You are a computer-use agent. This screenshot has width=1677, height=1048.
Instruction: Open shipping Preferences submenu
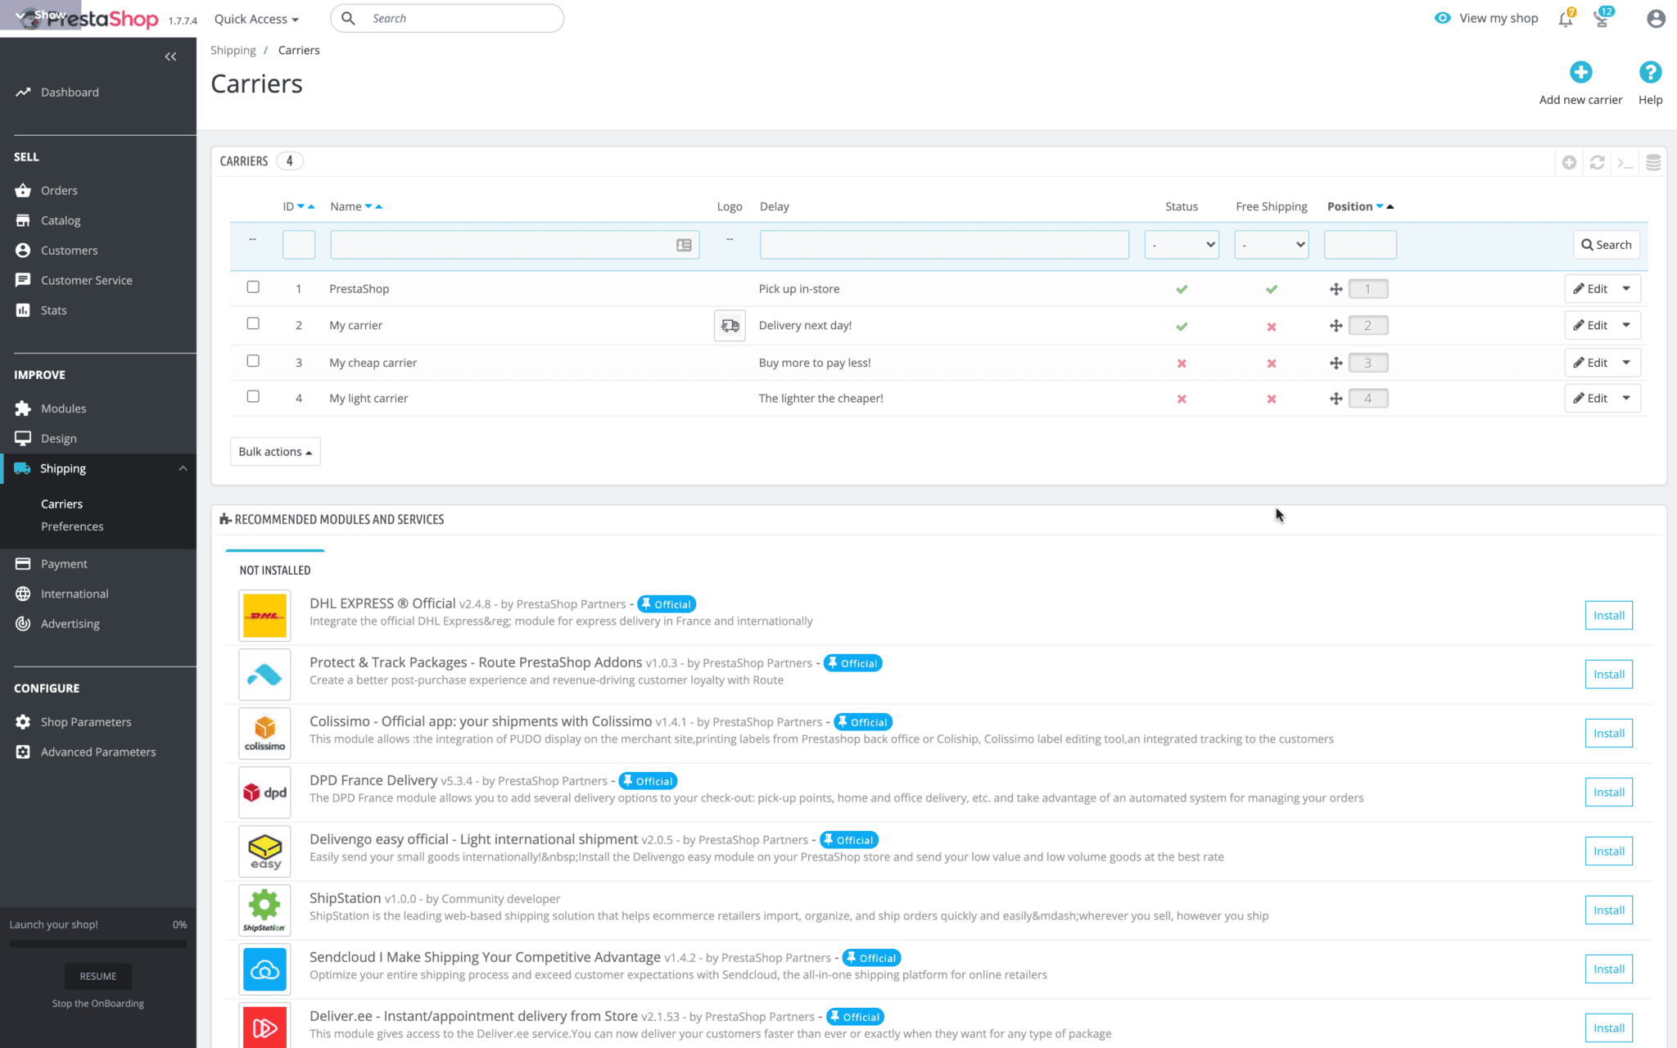click(x=72, y=526)
